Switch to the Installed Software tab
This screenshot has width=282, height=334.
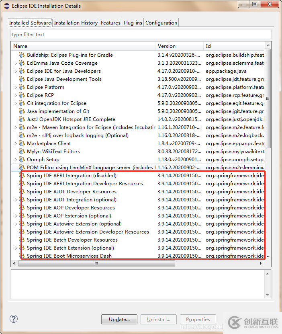pyautogui.click(x=30, y=23)
